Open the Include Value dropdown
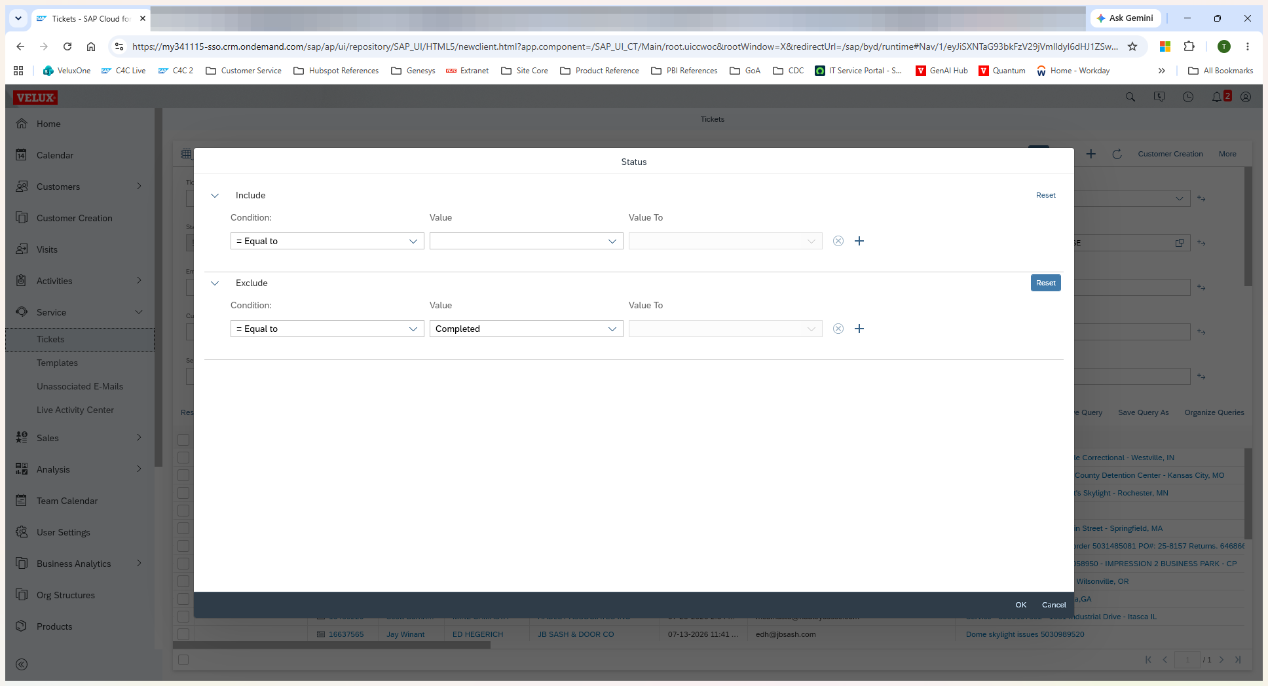 coord(527,241)
